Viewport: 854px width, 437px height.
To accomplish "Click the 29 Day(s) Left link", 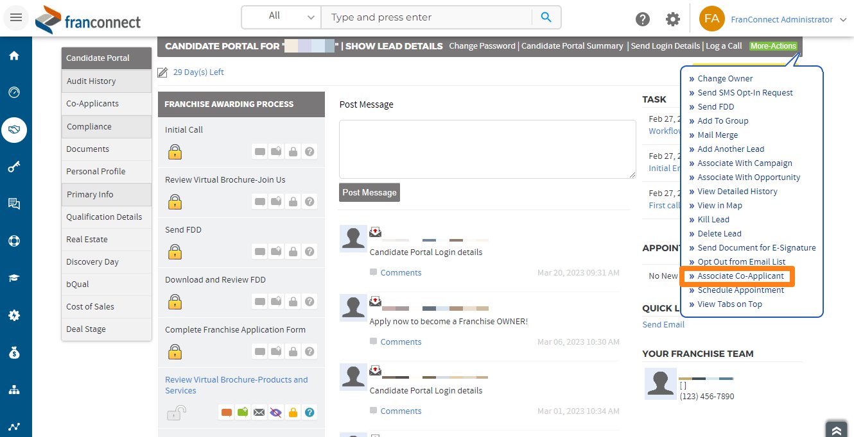I will click(198, 72).
